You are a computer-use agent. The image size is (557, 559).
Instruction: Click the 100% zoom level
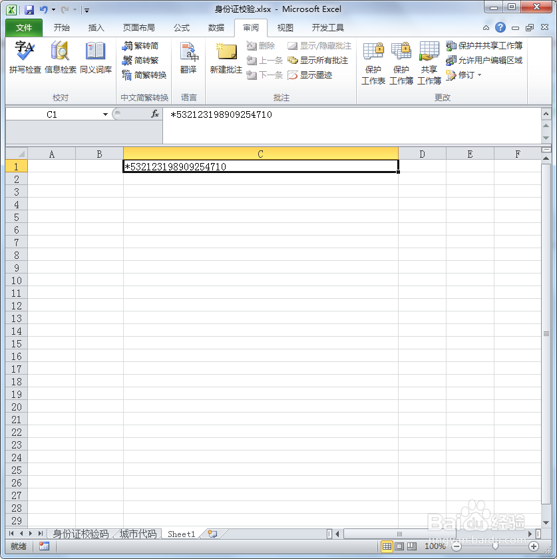coord(435,546)
